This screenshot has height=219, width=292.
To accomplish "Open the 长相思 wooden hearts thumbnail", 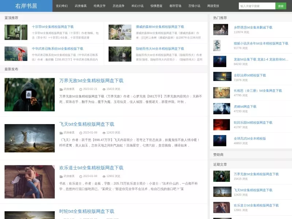I will 222,93.
